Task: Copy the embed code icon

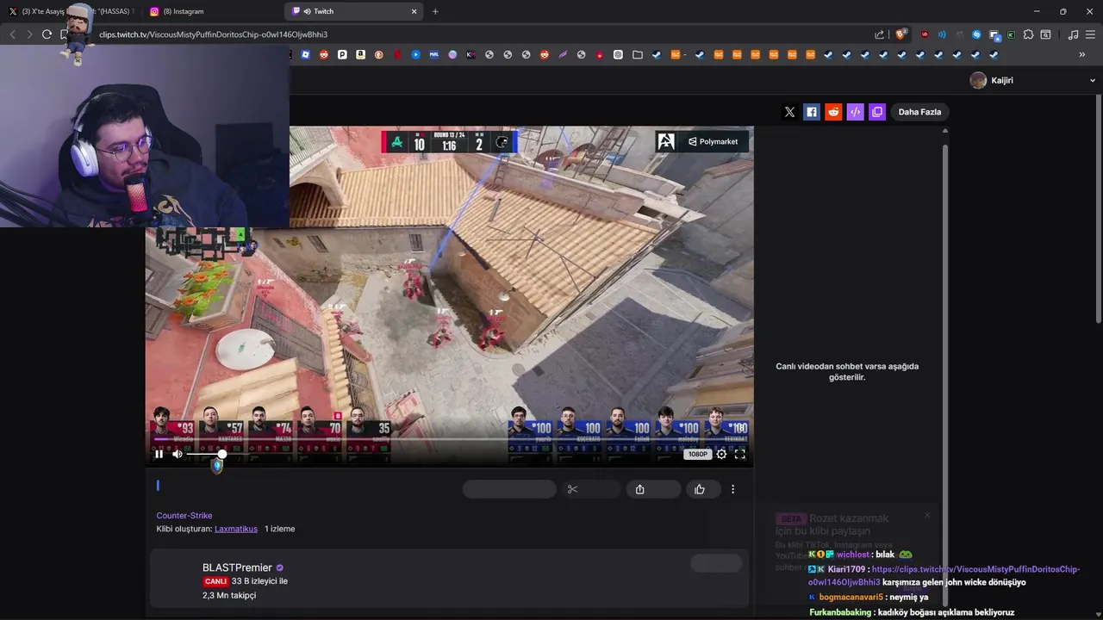Action: pyautogui.click(x=855, y=112)
